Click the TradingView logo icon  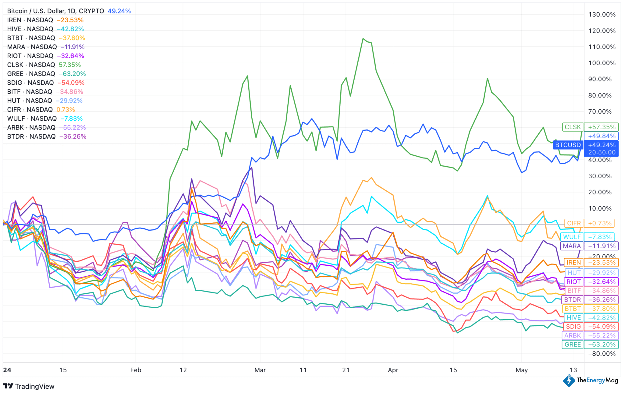pos(8,386)
